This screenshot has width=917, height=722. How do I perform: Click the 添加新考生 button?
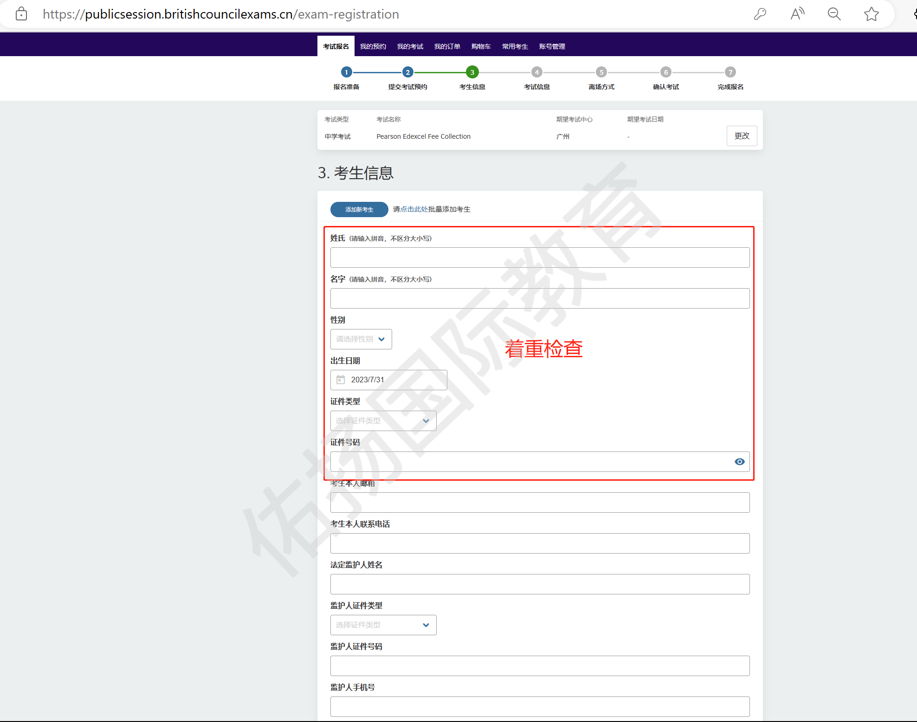[359, 210]
